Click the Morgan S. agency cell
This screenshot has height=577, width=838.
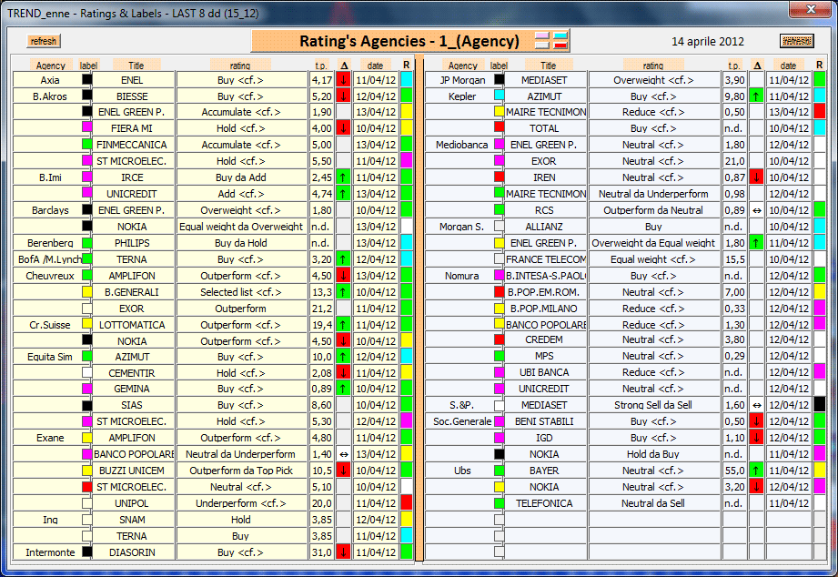pos(461,227)
